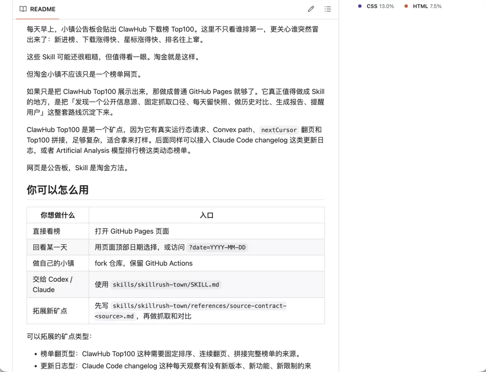The width and height of the screenshot is (486, 372).
Task: Click the README book icon
Action: coord(23,9)
